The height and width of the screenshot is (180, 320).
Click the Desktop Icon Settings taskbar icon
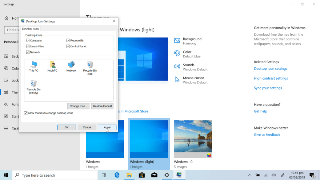click(179, 175)
